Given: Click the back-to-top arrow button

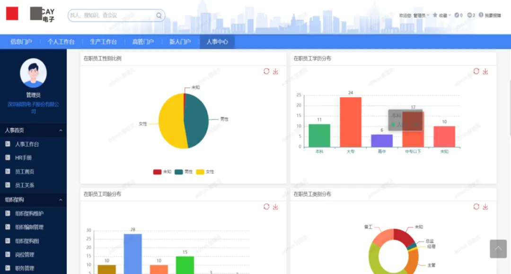Looking at the screenshot, I should tap(498, 248).
